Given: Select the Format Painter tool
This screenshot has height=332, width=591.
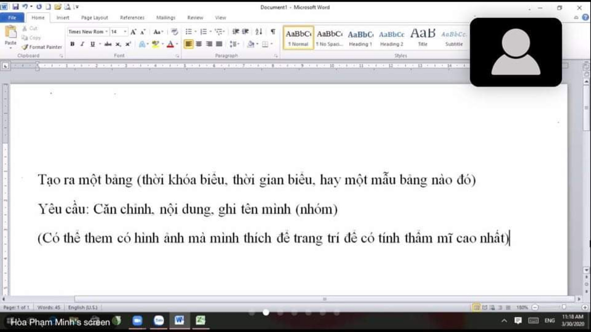Looking at the screenshot, I should 42,47.
